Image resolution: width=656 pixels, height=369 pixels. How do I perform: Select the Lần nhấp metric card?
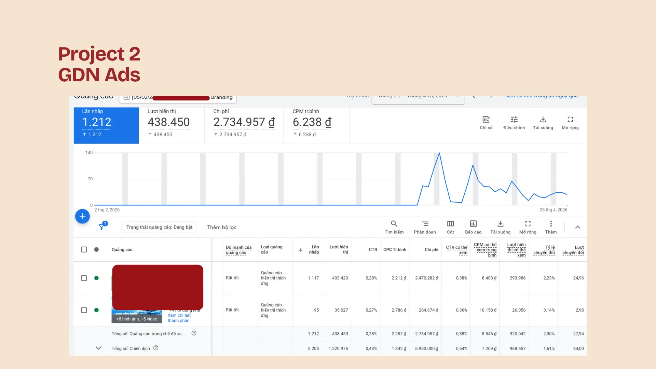(x=106, y=125)
